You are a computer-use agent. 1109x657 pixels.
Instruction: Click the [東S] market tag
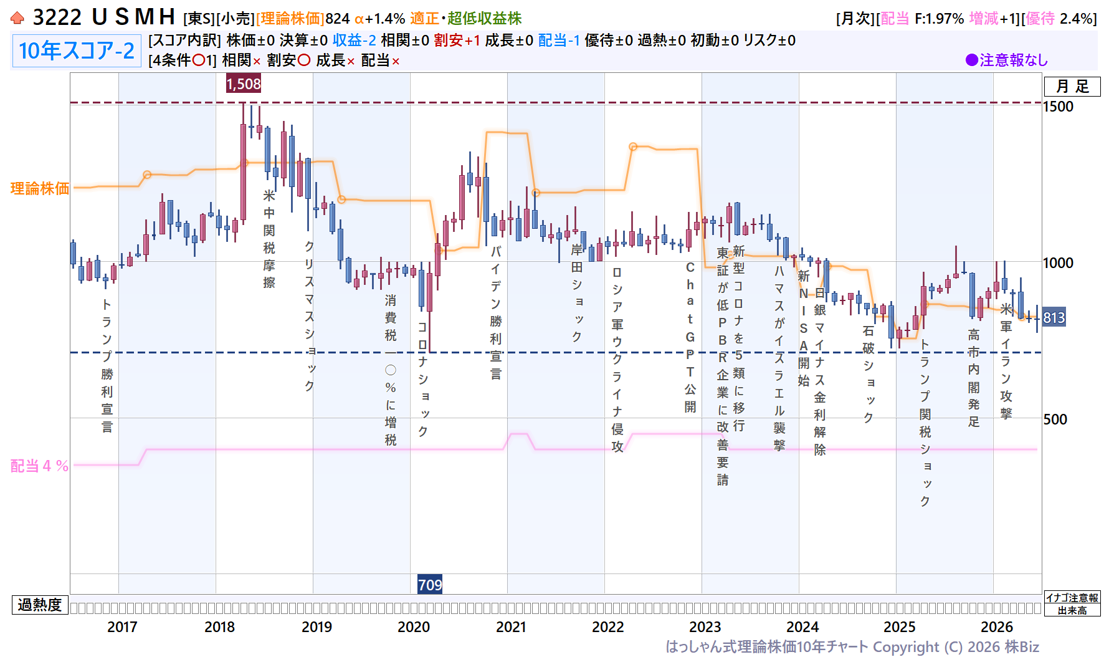tap(199, 19)
